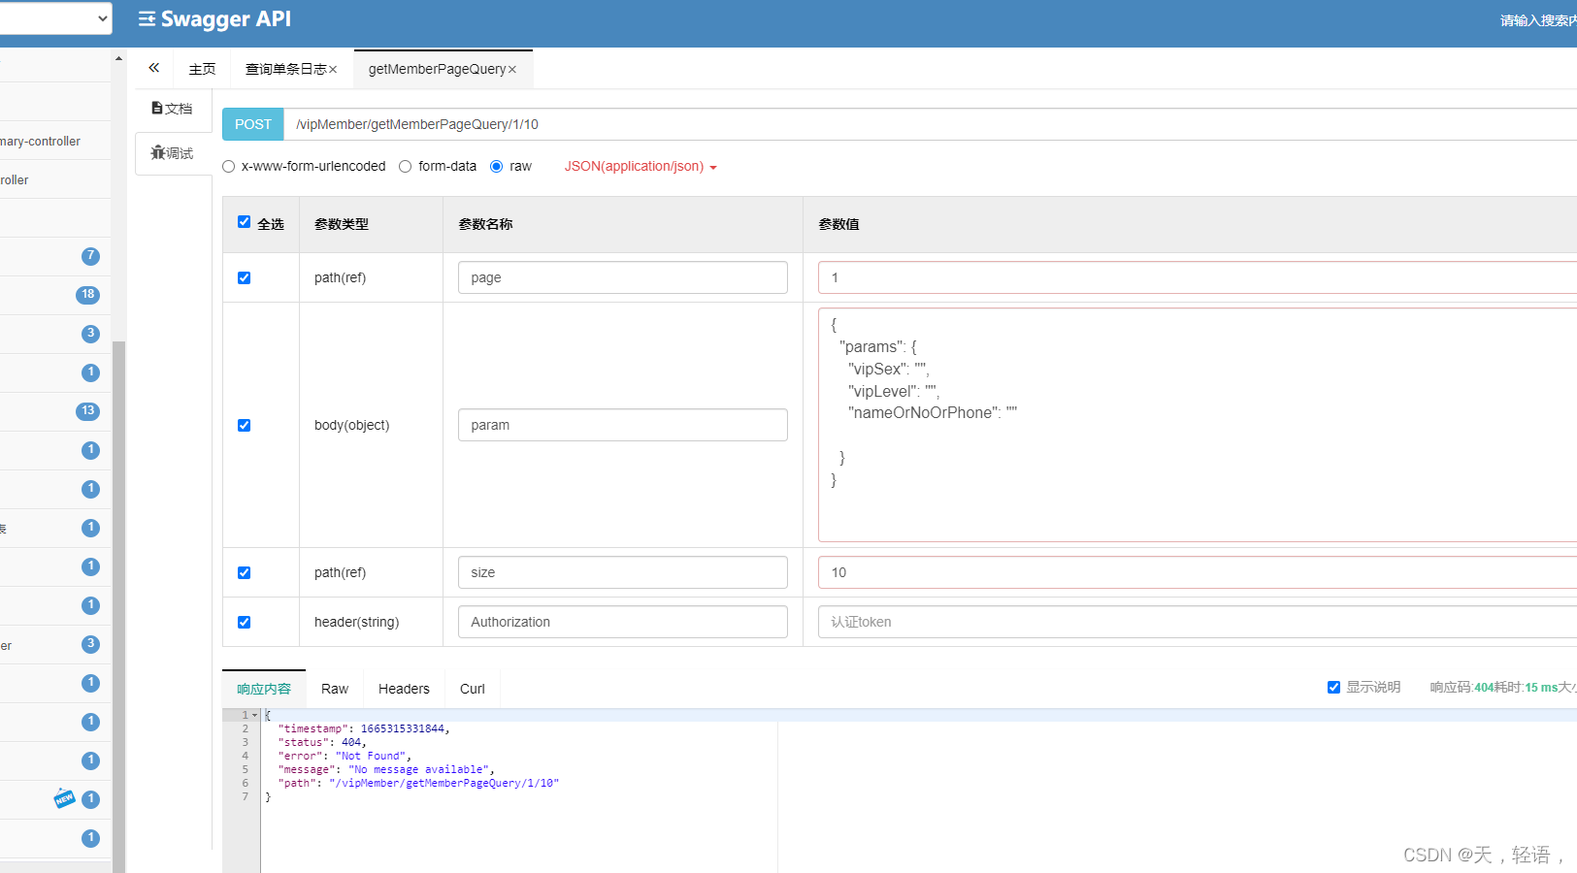The height and width of the screenshot is (873, 1577).
Task: Toggle the 显示说明 checkbox
Action: click(x=1333, y=687)
